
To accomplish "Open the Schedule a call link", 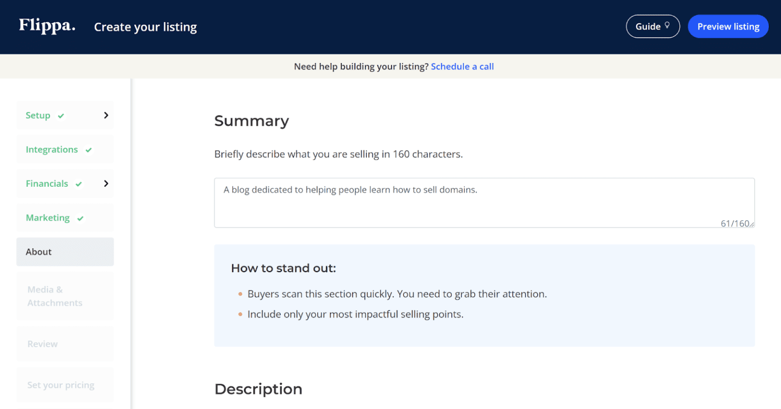I will point(462,66).
